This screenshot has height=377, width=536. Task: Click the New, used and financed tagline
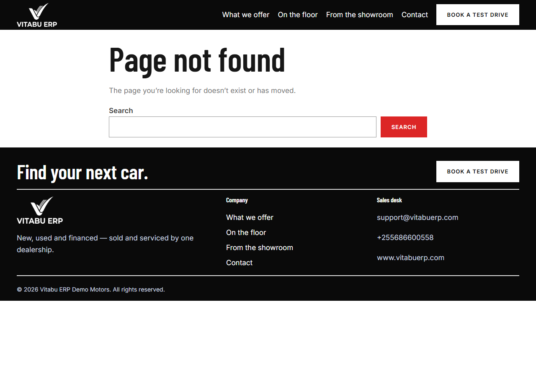coord(105,244)
